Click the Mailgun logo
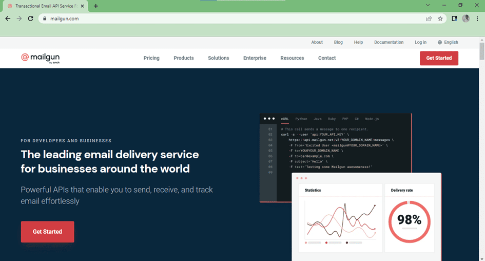This screenshot has width=485, height=261. (40, 58)
